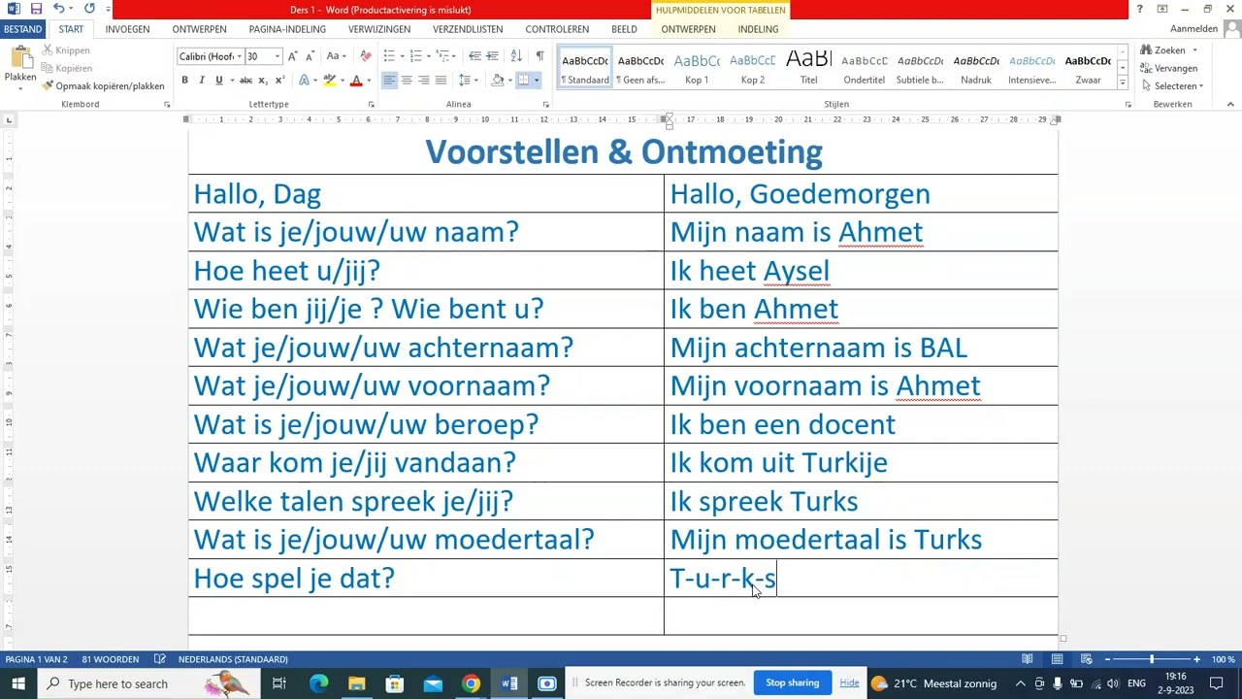
Task: Save the document with the disk icon
Action: coord(36,9)
